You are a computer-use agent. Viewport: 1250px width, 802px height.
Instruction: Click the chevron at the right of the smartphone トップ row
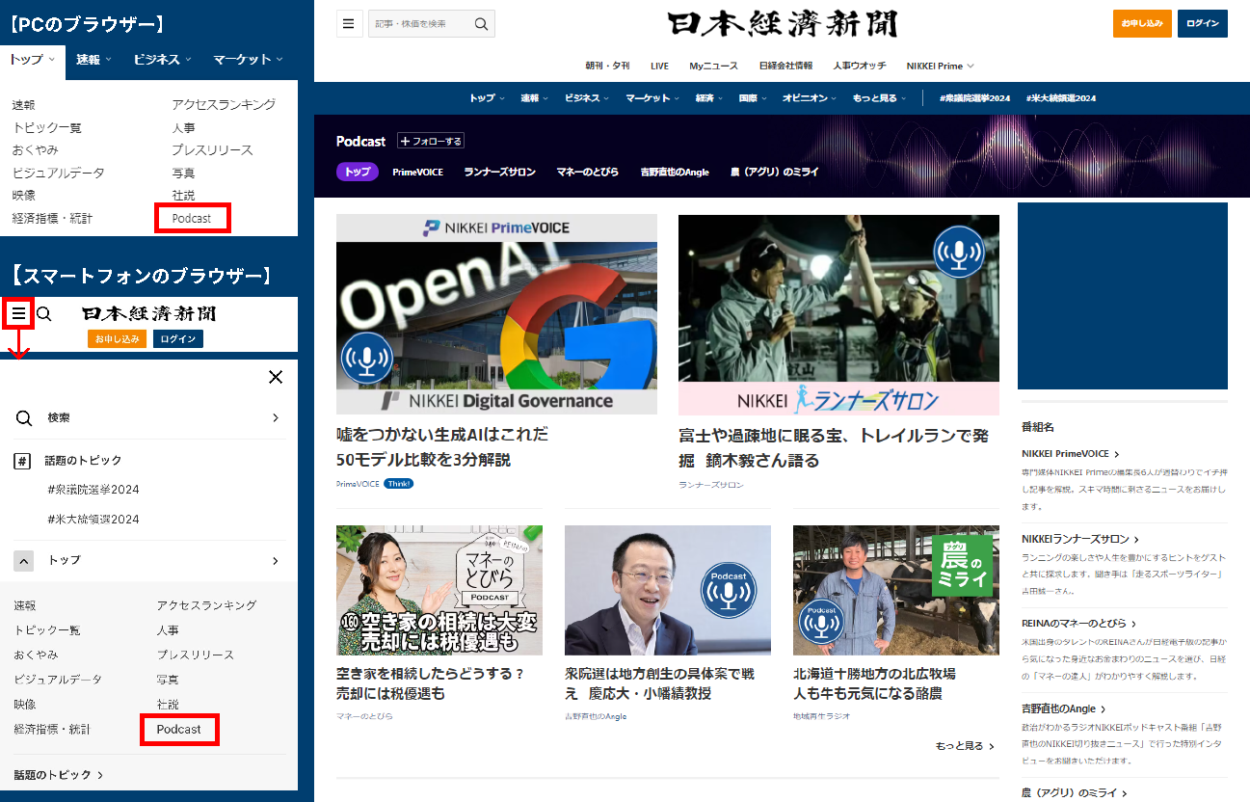pos(276,560)
